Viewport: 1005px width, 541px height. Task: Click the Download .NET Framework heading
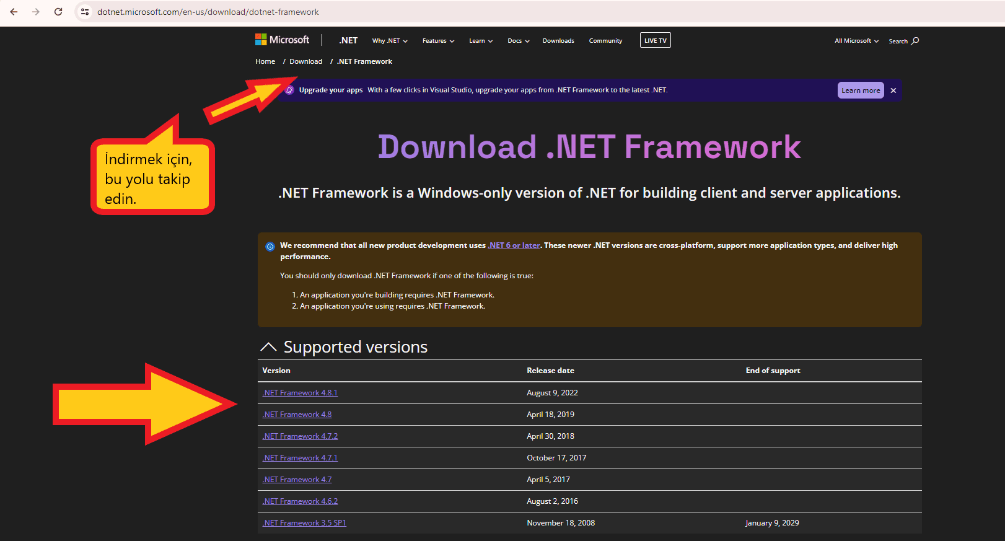pyautogui.click(x=589, y=147)
